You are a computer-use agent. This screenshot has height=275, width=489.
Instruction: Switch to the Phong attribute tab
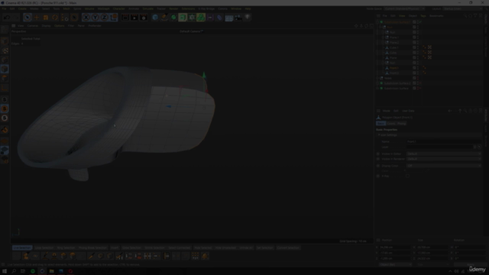click(402, 124)
